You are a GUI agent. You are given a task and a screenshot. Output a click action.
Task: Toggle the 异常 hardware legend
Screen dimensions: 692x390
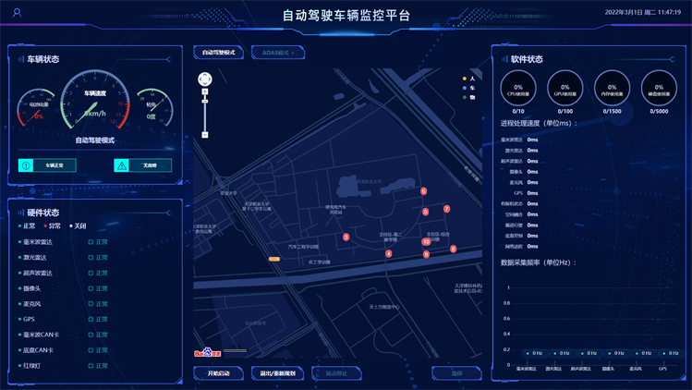52,226
